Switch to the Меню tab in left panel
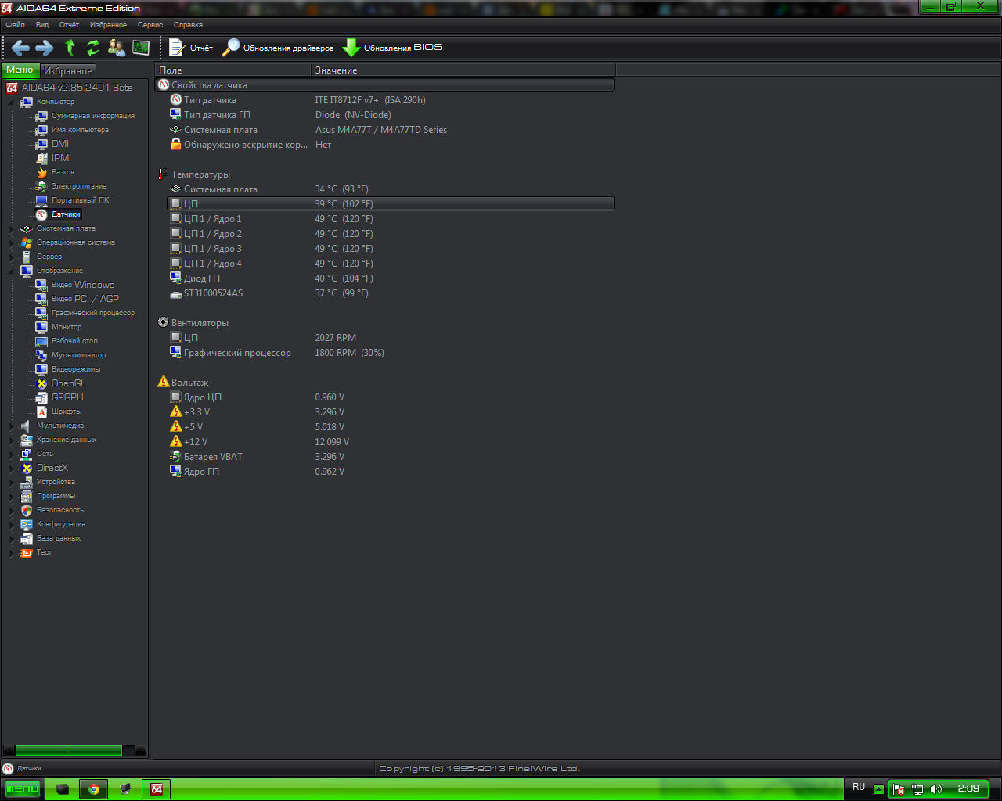 click(20, 70)
